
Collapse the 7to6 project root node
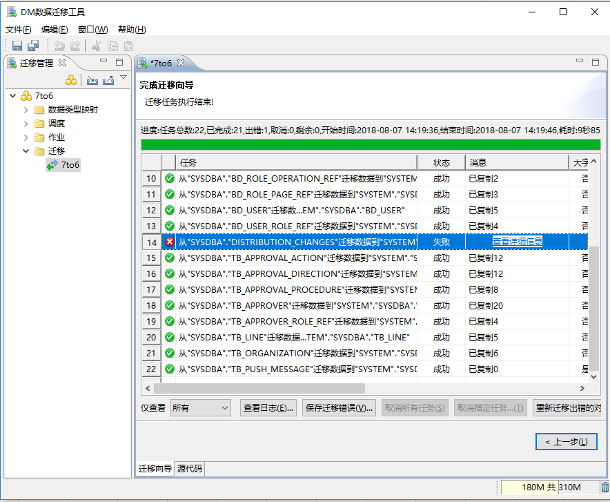tap(13, 96)
